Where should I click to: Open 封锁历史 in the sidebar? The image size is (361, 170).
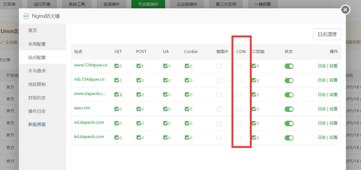[x=37, y=98]
